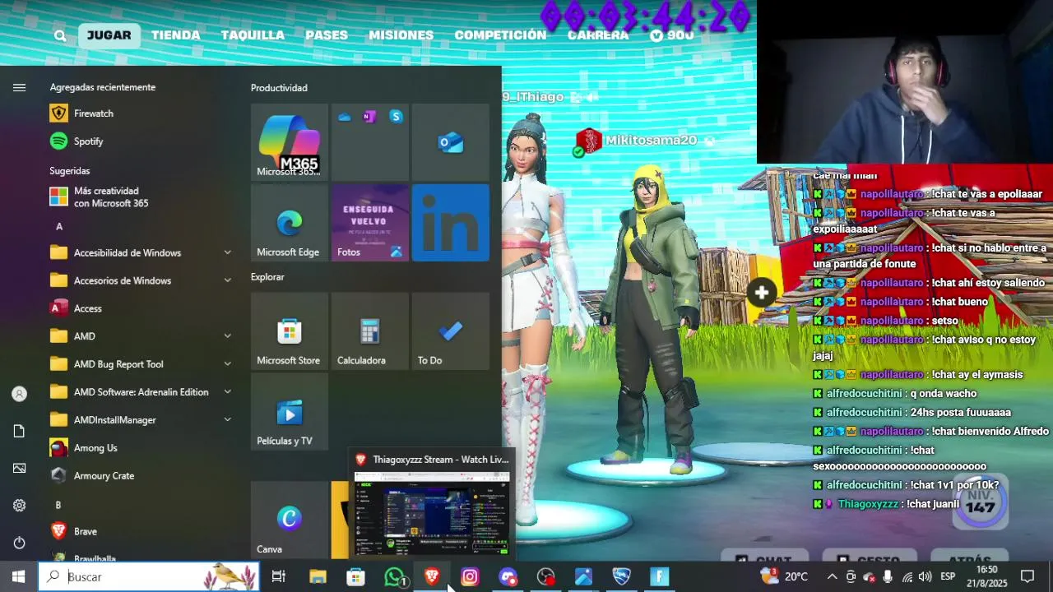Expand the AMD folder
This screenshot has width=1053, height=592.
140,336
